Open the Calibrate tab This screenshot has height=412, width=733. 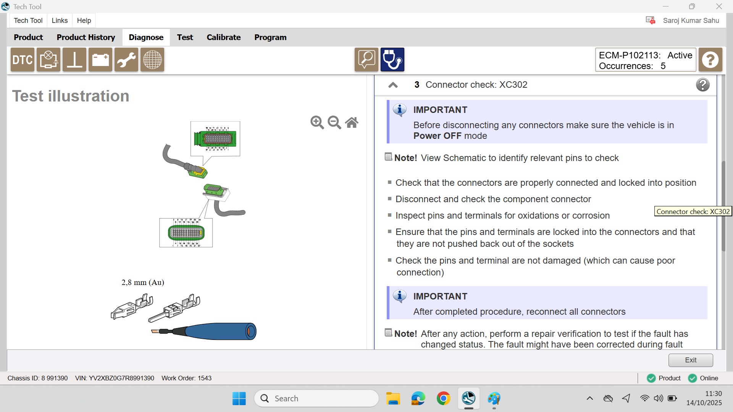[x=223, y=37]
